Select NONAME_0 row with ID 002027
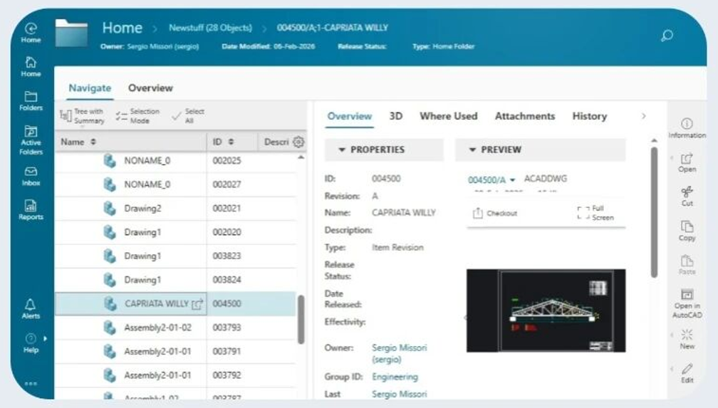Image resolution: width=718 pixels, height=408 pixels. pos(175,184)
